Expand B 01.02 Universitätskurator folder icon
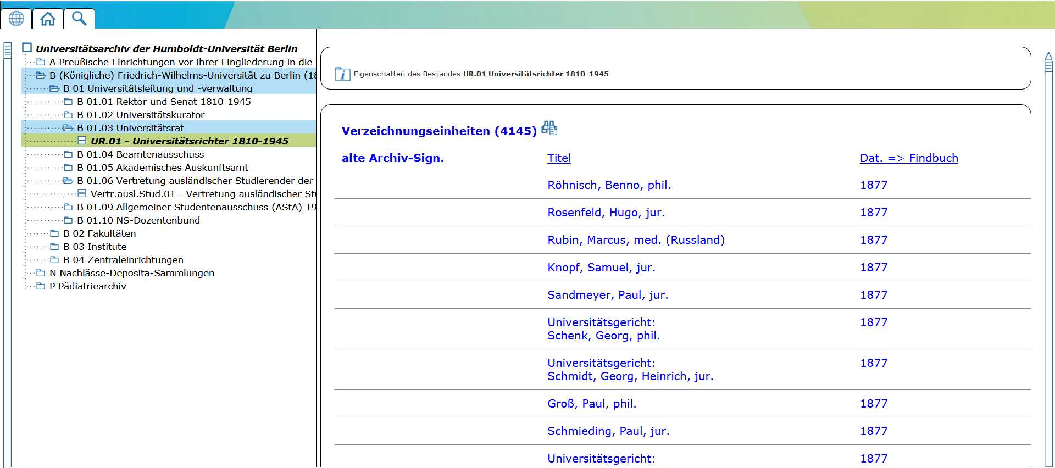This screenshot has height=468, width=1055. [68, 115]
